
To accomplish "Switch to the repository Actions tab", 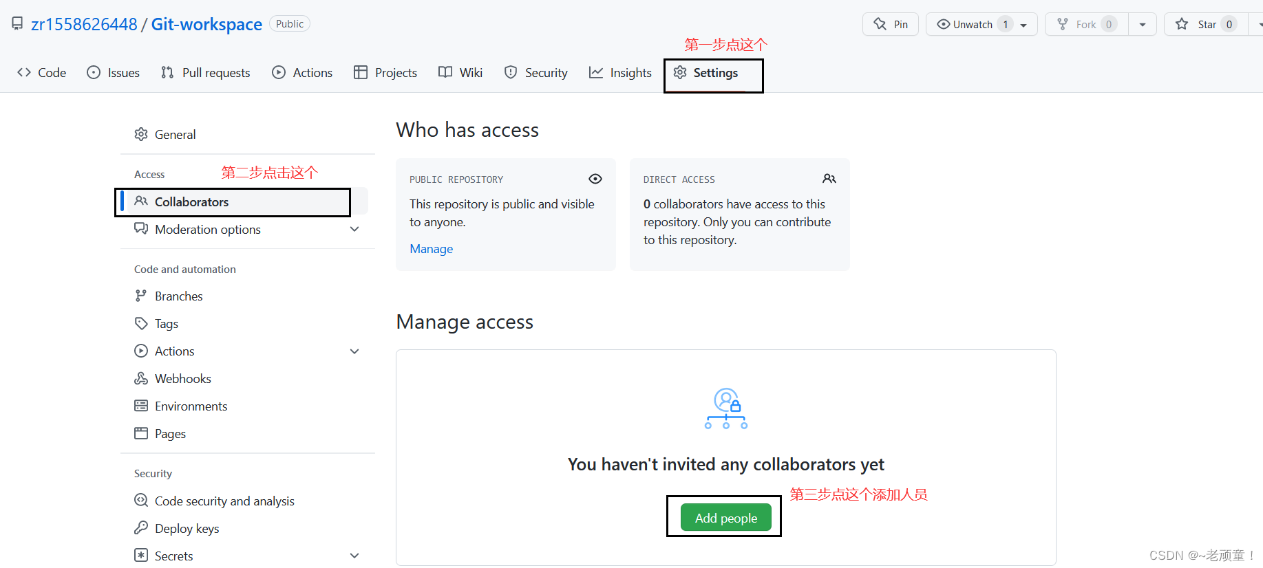I will pyautogui.click(x=302, y=72).
